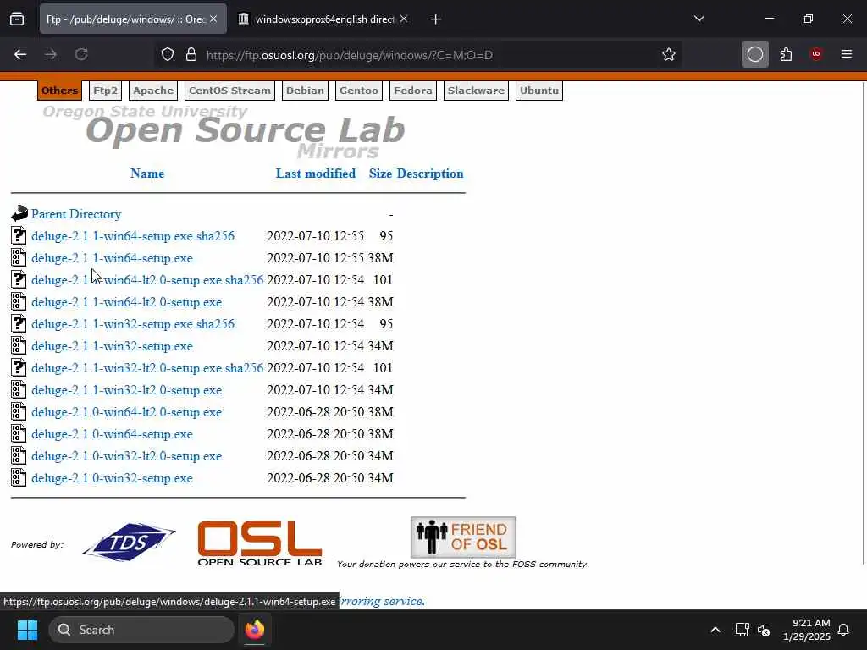Screen dimensions: 867x650
Task: Open the Others mirror tab
Action: click(60, 91)
